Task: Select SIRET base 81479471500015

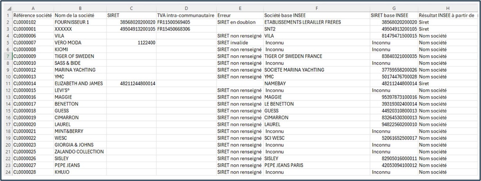Action: point(394,36)
